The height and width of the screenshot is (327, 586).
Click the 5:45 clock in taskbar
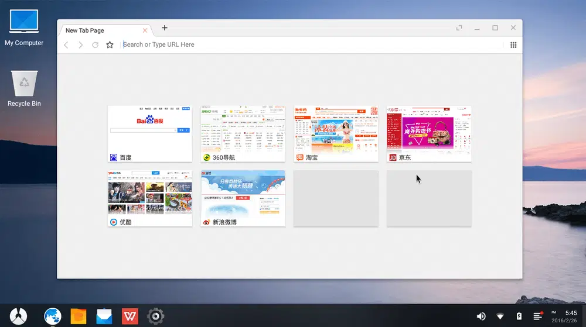(x=571, y=313)
